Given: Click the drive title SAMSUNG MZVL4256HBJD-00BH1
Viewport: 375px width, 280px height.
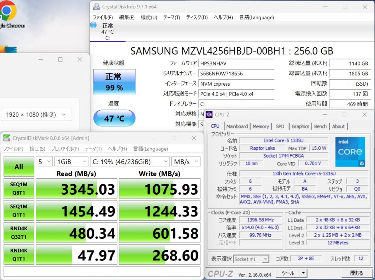Looking at the screenshot, I should (x=207, y=51).
